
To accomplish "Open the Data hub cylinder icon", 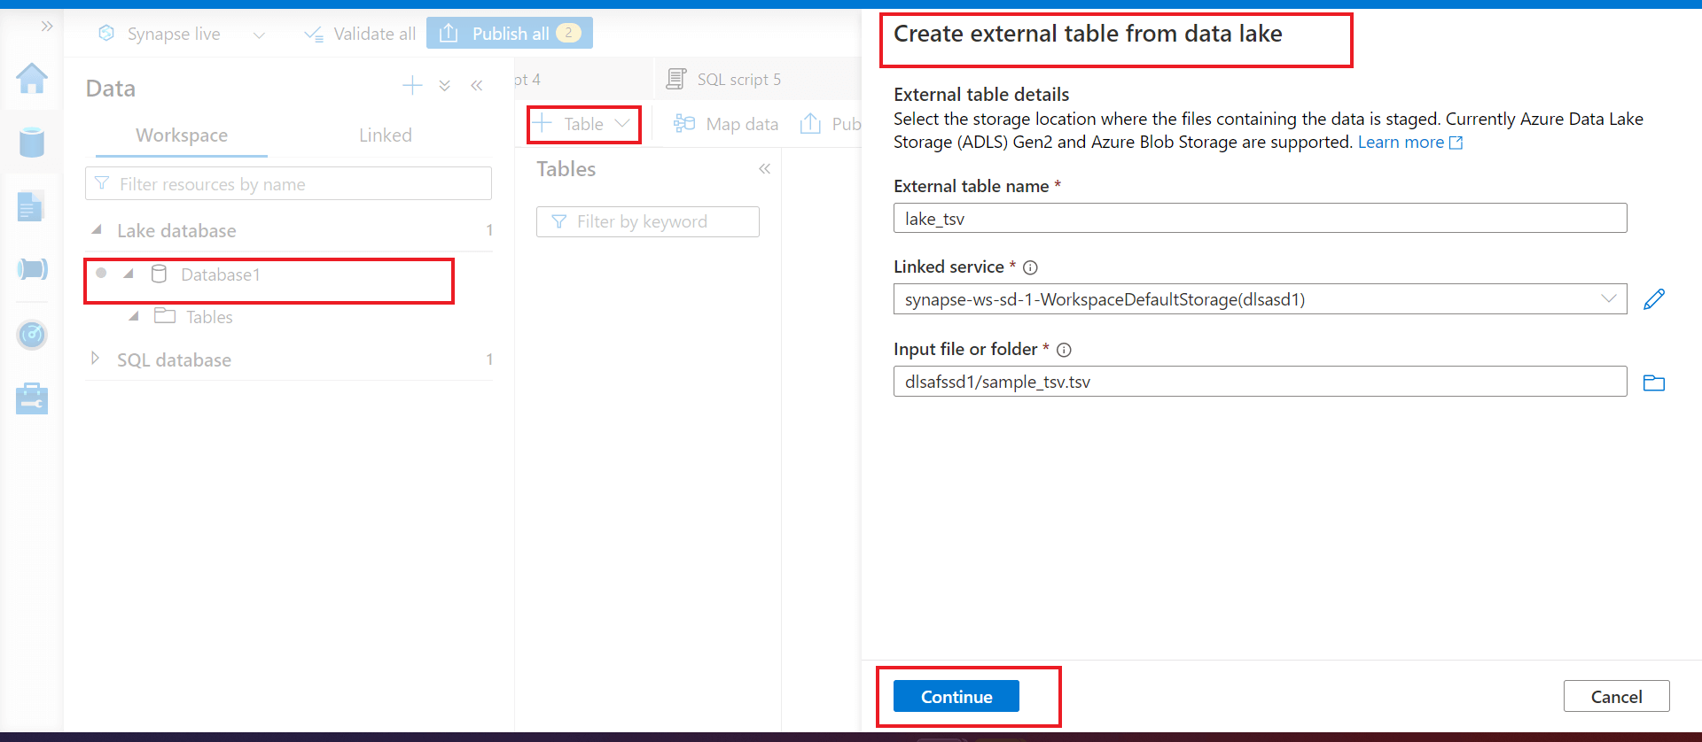I will click(x=32, y=142).
